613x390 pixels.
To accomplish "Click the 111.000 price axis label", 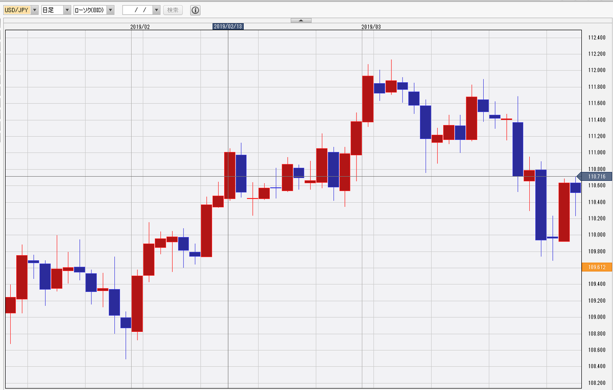I will pyautogui.click(x=596, y=153).
